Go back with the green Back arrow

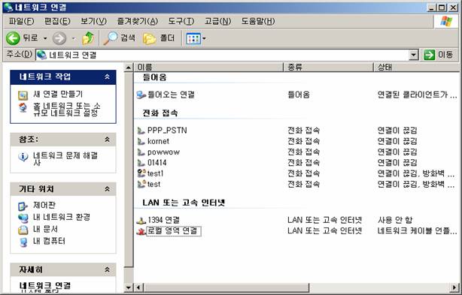[x=14, y=38]
